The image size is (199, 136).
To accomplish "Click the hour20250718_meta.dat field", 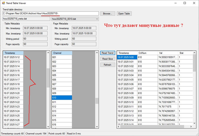I will click(26, 19).
